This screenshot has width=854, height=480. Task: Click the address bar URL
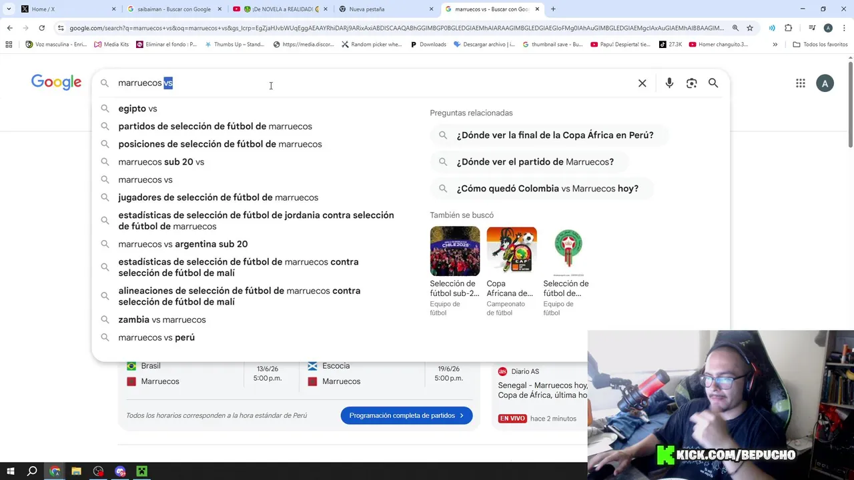396,28
